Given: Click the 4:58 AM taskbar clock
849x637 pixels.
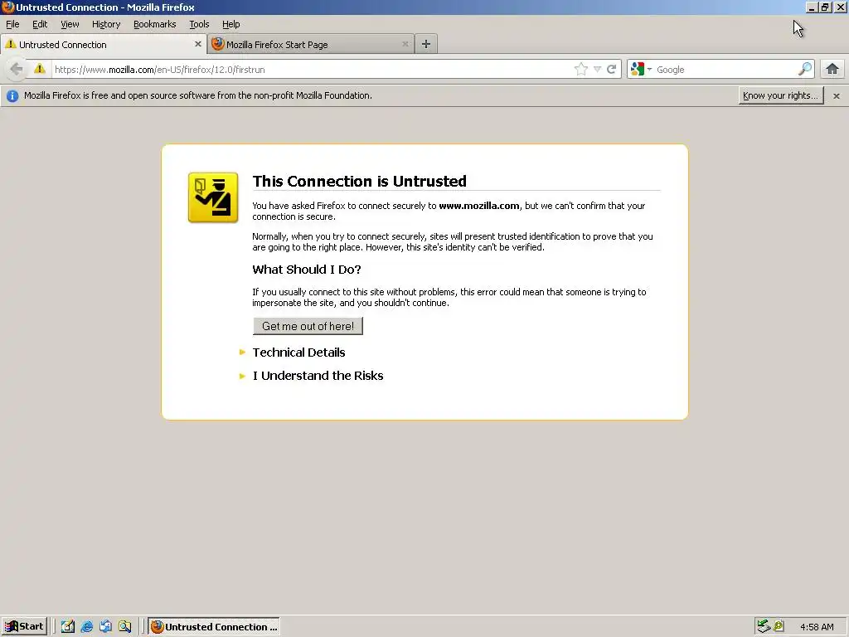Looking at the screenshot, I should (817, 627).
